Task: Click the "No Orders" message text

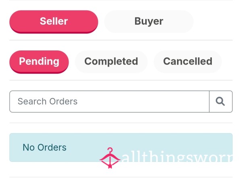Action: pos(44,147)
